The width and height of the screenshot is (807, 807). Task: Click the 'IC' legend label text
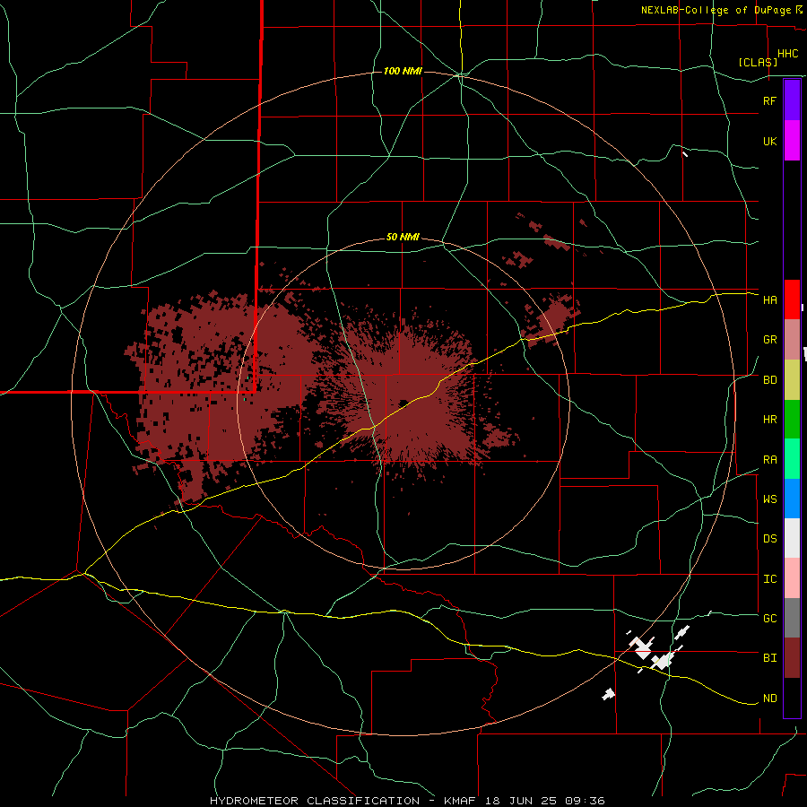click(x=770, y=579)
